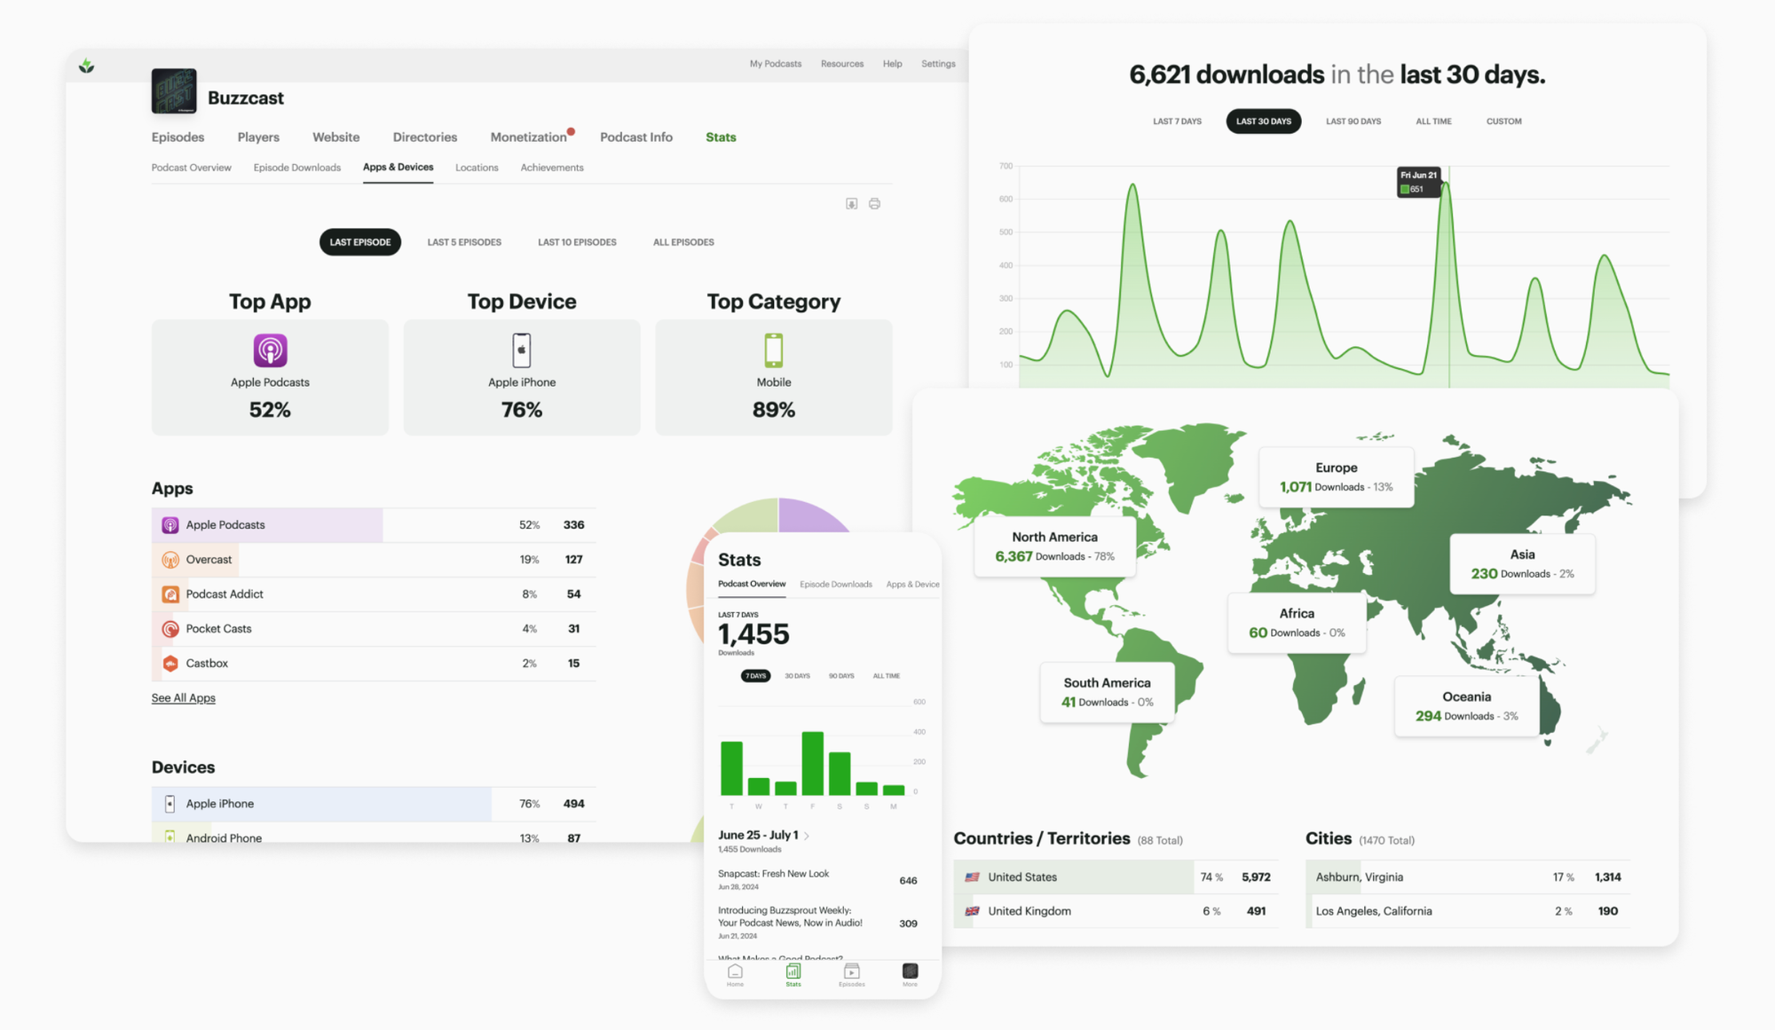Click the Oceania downloads map label
Viewport: 1775px width, 1030px height.
1466,706
